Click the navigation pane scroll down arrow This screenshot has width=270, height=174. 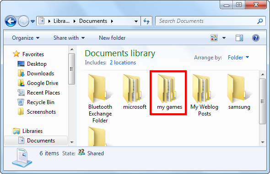(x=72, y=142)
